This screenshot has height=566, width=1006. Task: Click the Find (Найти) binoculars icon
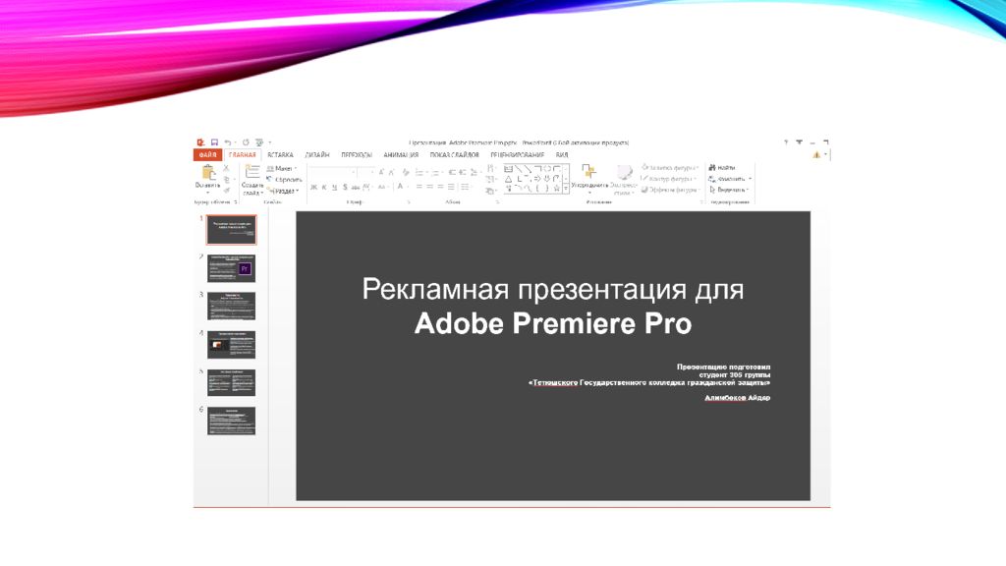coord(711,168)
